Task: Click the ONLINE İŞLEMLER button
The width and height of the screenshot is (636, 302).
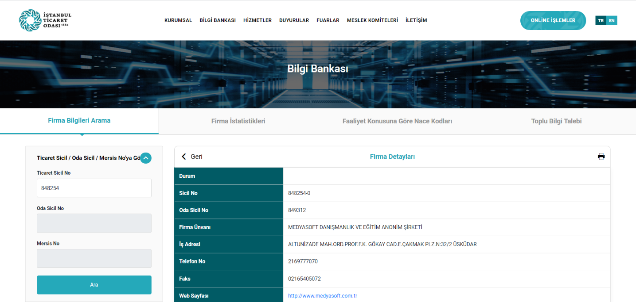Action: [553, 20]
